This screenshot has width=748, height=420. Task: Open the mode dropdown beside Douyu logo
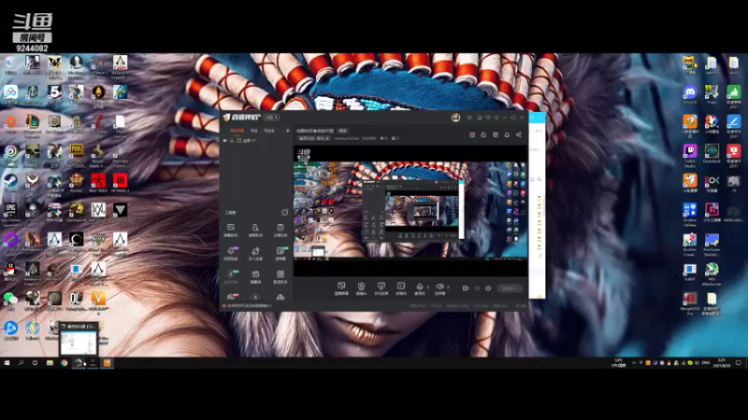click(x=271, y=118)
